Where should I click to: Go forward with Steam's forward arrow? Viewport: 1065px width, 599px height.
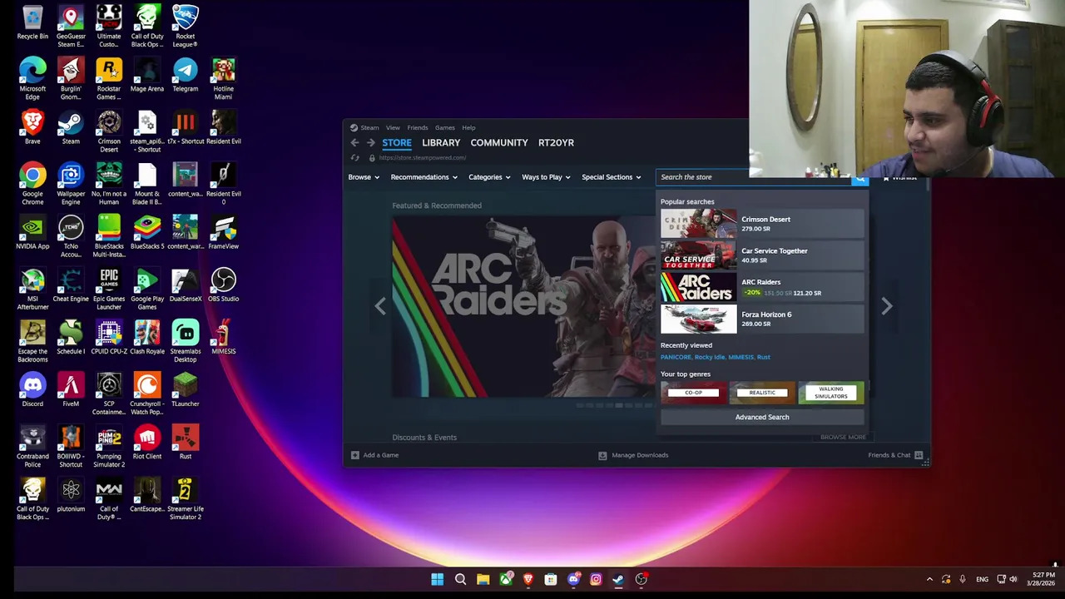371,142
